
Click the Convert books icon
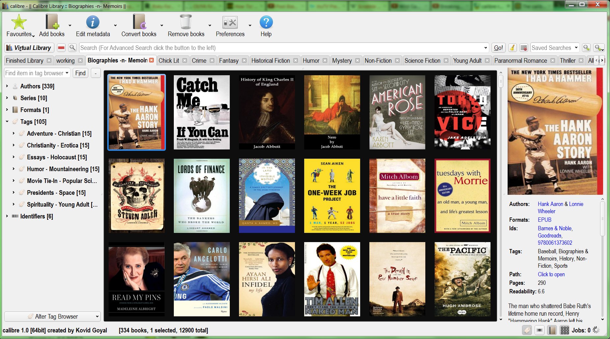(139, 22)
